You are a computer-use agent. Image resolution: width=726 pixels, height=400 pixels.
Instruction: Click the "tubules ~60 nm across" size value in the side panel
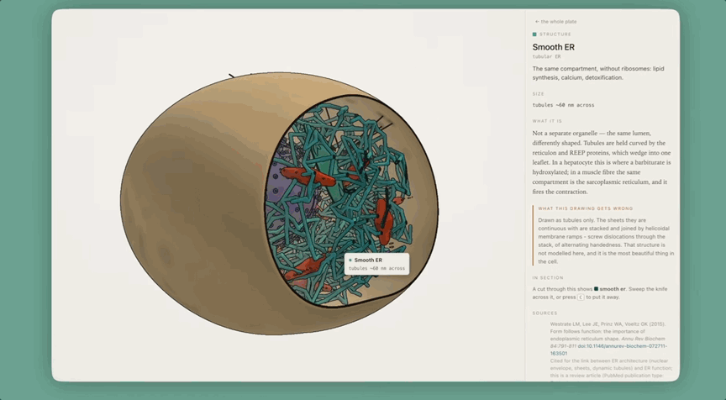[x=563, y=105]
